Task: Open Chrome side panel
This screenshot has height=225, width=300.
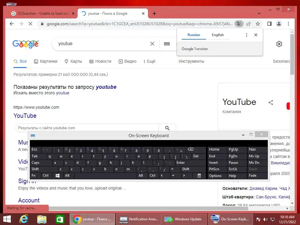Action: pos(270,24)
